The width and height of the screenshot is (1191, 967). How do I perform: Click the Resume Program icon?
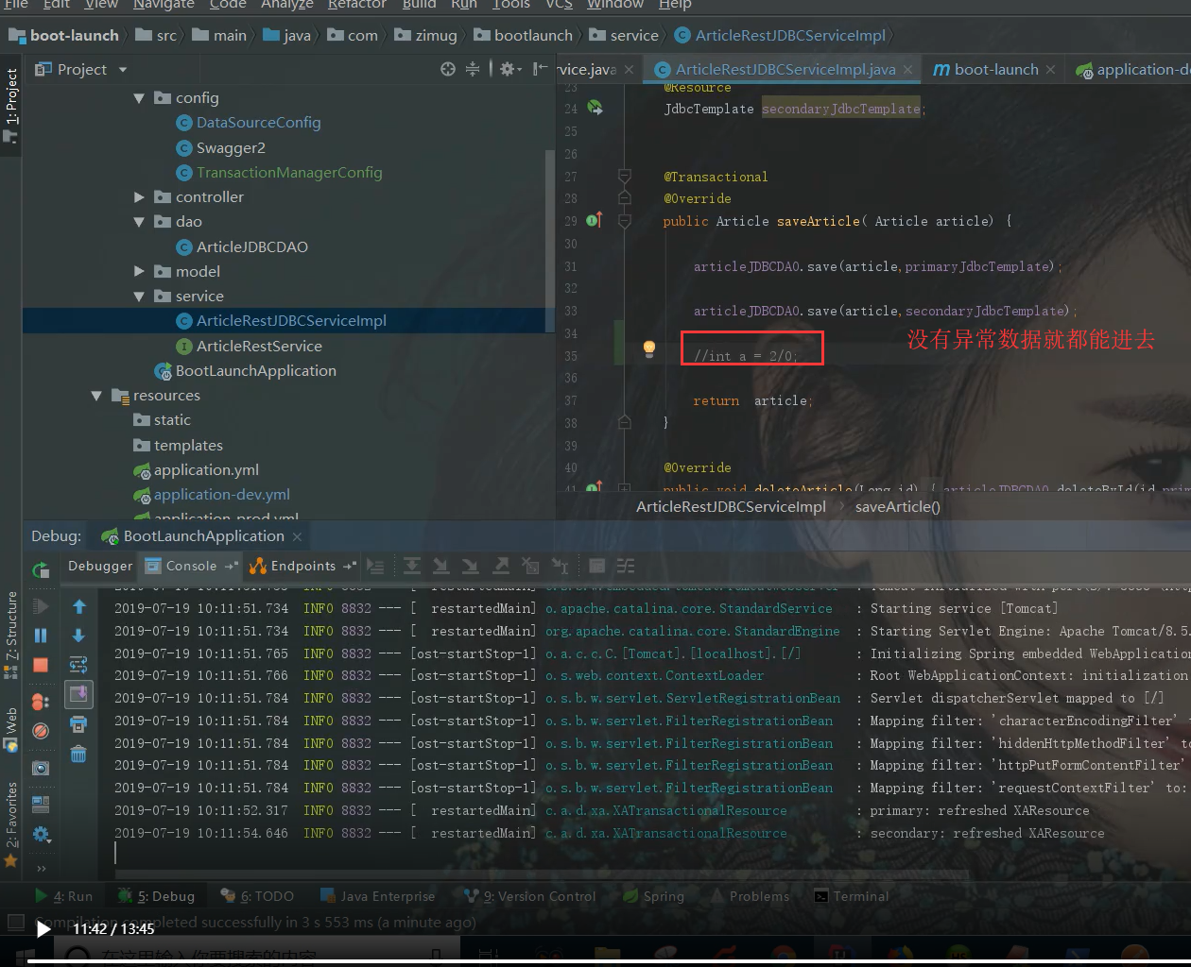41,606
